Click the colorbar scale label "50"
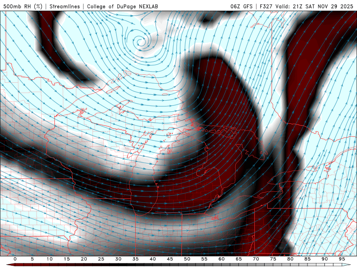 click(x=187, y=259)
